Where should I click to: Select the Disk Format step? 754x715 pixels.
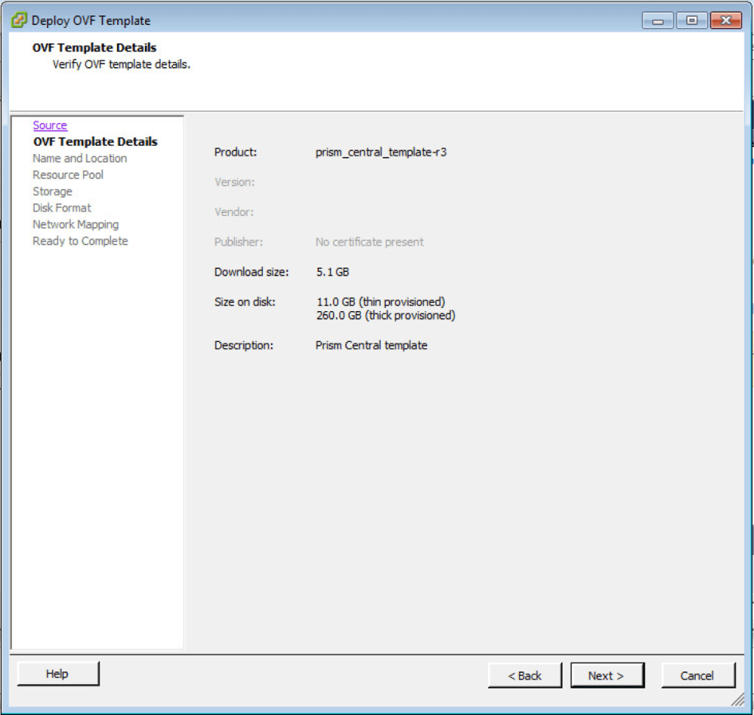[x=61, y=207]
